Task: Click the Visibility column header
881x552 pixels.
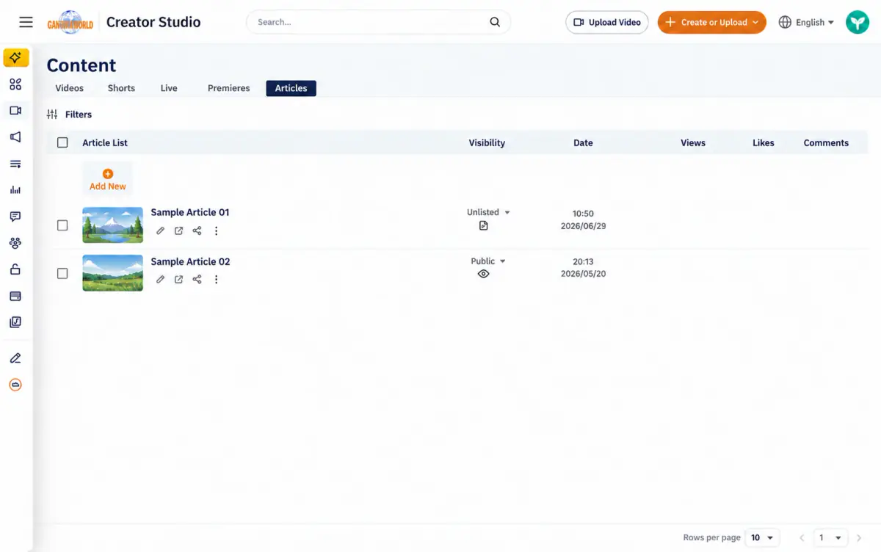Action: click(x=487, y=143)
